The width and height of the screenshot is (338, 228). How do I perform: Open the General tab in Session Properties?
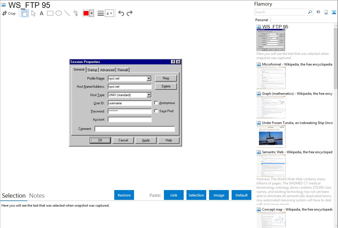coord(79,69)
